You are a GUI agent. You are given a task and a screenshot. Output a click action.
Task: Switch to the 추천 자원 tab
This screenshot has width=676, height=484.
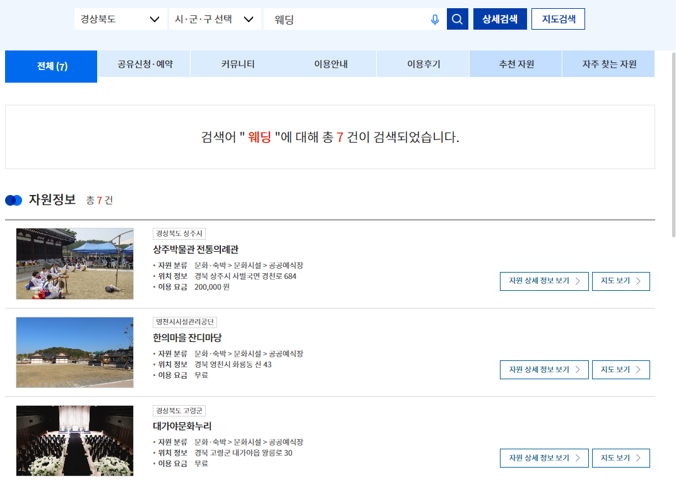[x=515, y=65]
